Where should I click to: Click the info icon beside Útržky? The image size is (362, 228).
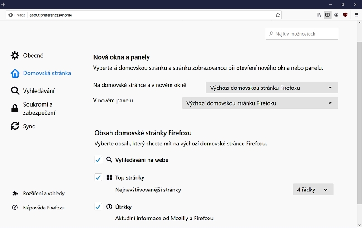[109, 207]
